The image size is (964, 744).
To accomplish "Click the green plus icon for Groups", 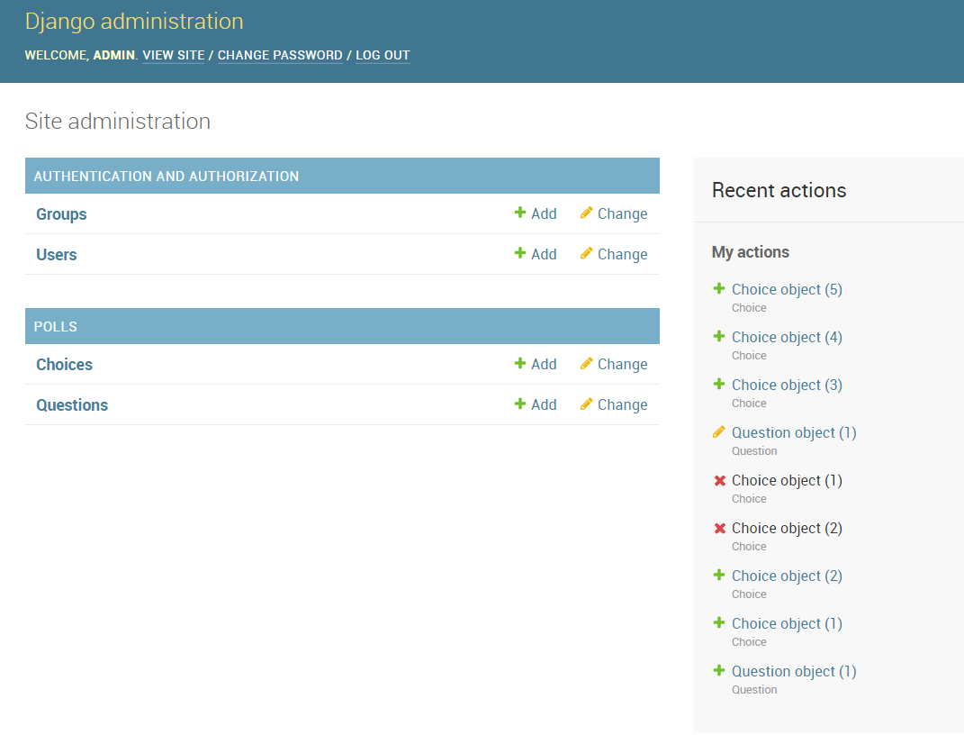I will [x=520, y=213].
